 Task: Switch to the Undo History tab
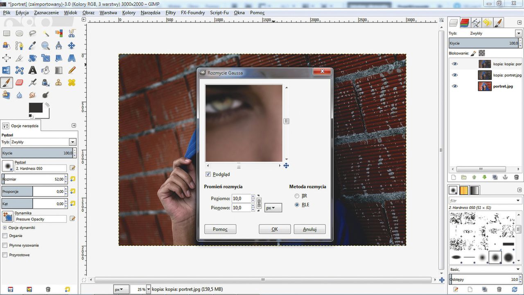point(487,23)
